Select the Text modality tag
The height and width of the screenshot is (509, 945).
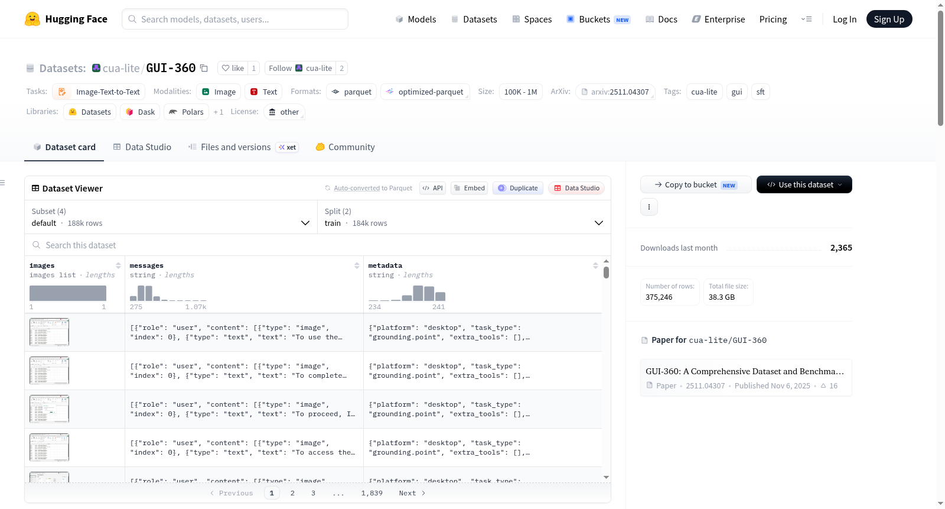[x=263, y=92]
